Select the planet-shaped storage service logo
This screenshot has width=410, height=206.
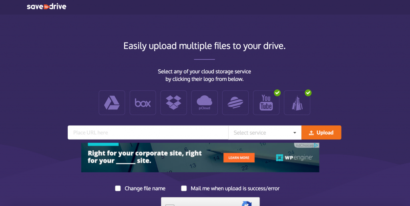click(235, 103)
